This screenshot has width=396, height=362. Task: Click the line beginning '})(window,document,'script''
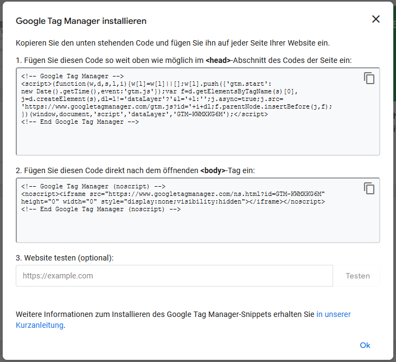(x=144, y=114)
